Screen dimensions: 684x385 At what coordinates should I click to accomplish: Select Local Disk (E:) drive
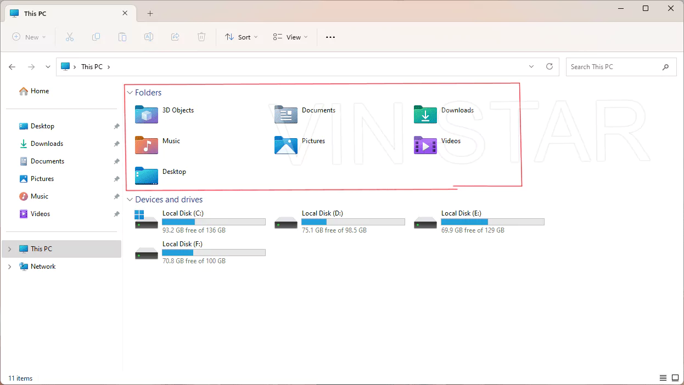pos(479,222)
